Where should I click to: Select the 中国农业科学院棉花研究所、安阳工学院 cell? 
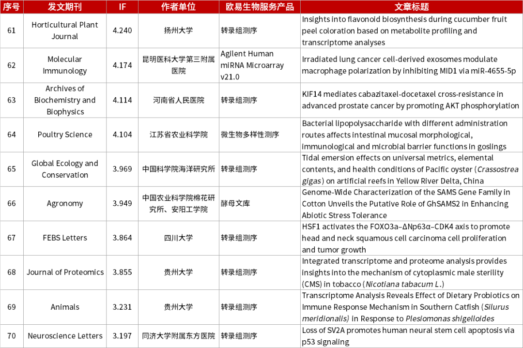pos(178,204)
